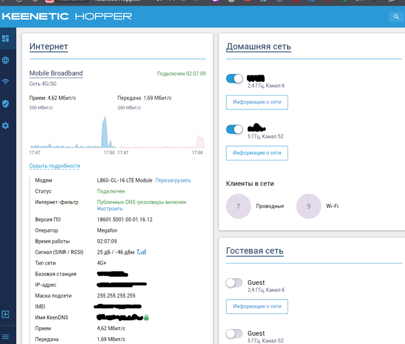
Task: Click the Проводные clients label
Action: point(270,206)
